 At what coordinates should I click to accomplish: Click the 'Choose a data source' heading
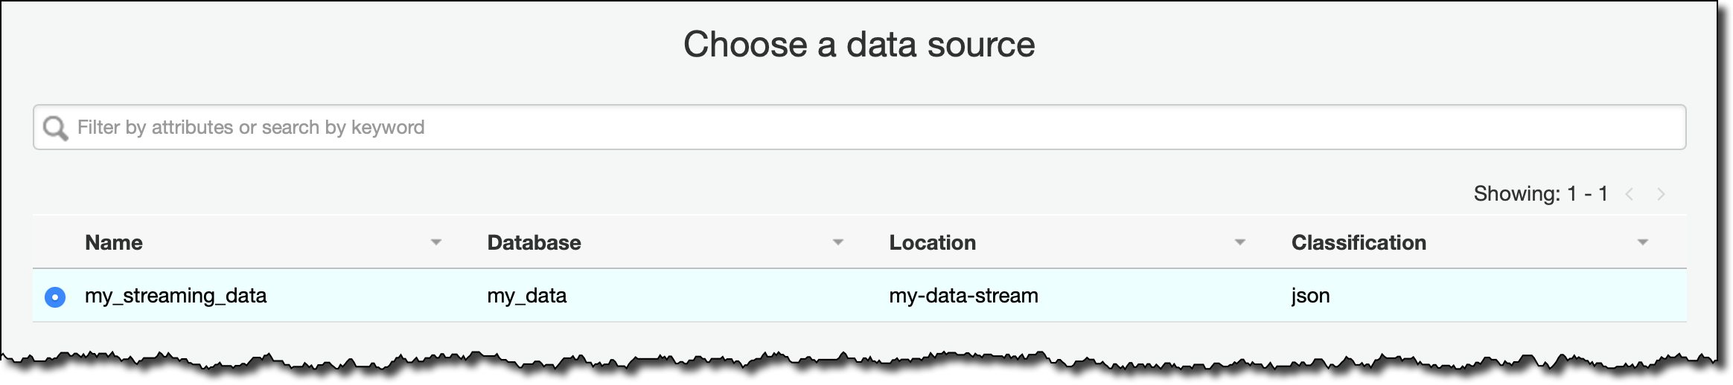859,45
